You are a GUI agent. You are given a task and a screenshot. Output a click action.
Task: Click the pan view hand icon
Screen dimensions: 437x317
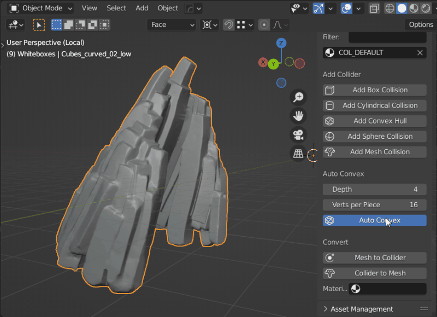(x=299, y=116)
